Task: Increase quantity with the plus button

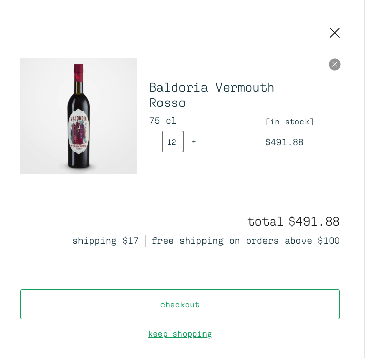Action: coord(194,142)
